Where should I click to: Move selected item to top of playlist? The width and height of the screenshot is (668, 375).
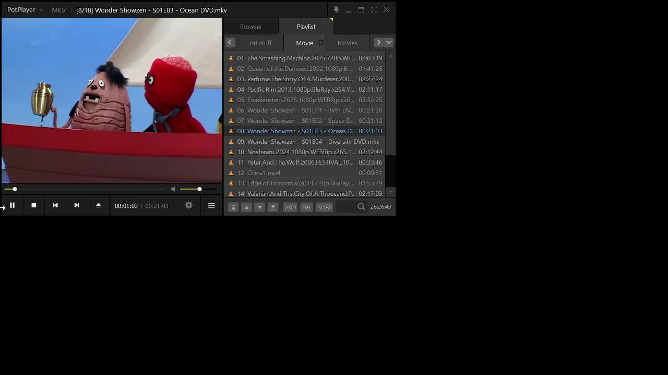click(233, 207)
